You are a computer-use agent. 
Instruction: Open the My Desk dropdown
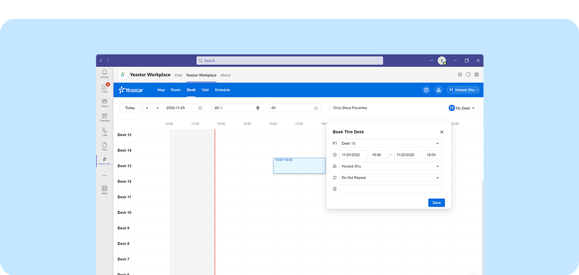click(x=462, y=108)
